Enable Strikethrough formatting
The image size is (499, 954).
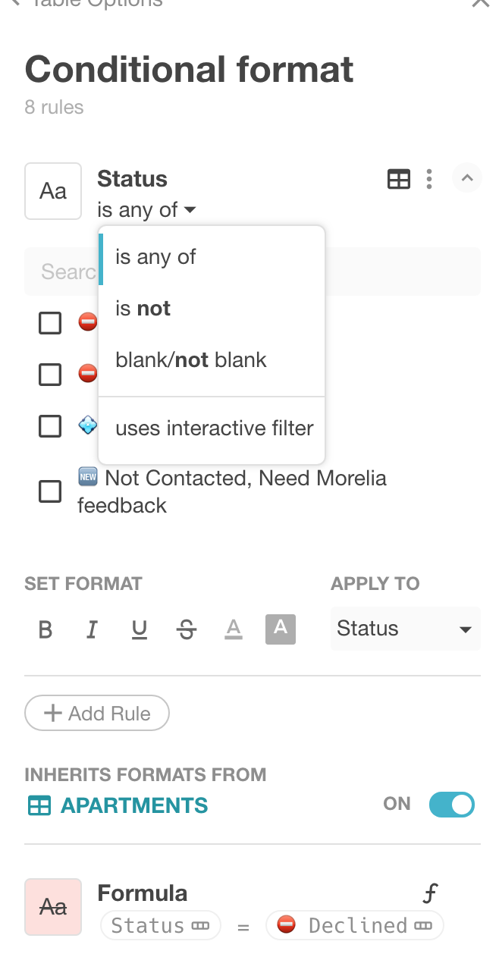pos(187,629)
